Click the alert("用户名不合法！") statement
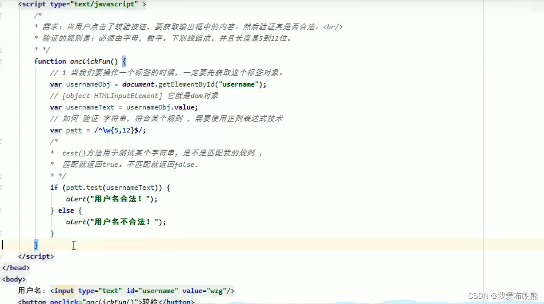Viewport: 544px width, 304px height. pos(116,222)
